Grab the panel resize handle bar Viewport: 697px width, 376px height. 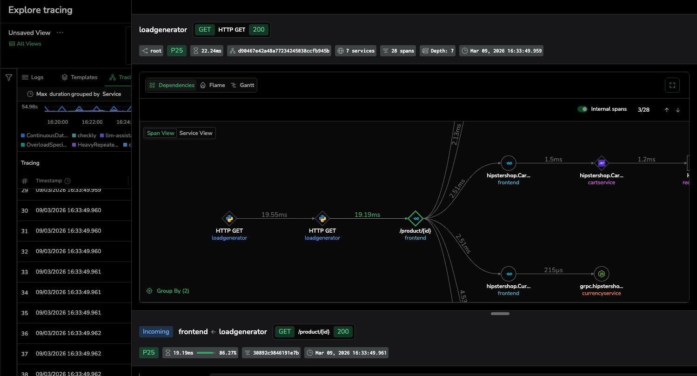[x=500, y=314]
